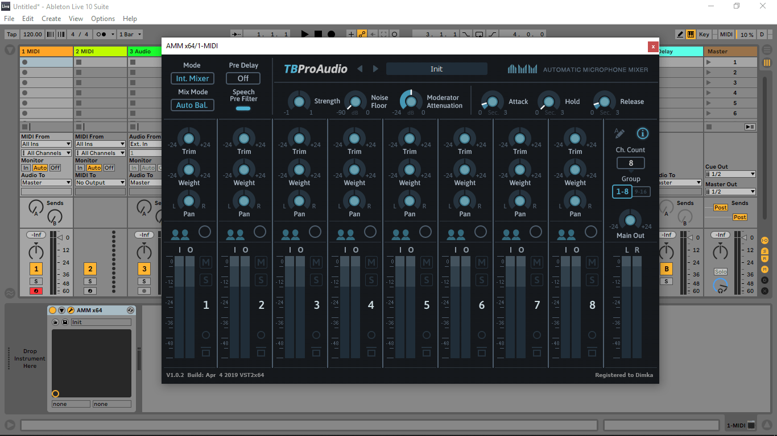The height and width of the screenshot is (436, 777).
Task: Click the pencil edit icon beside info
Action: tap(619, 133)
